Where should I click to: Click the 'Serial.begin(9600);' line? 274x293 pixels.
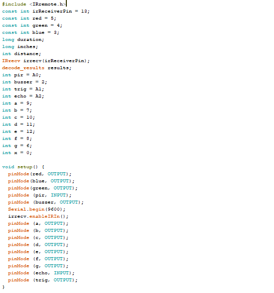pyautogui.click(x=36, y=209)
